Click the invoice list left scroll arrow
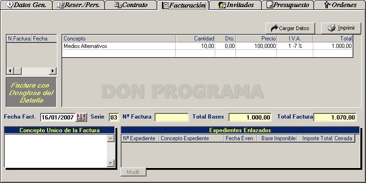Screen dimensions: 366x183 coord(10,71)
